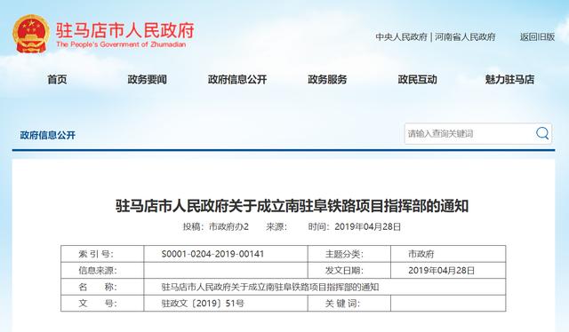Click the national emblem logo
The height and width of the screenshot is (332, 569).
point(31,34)
